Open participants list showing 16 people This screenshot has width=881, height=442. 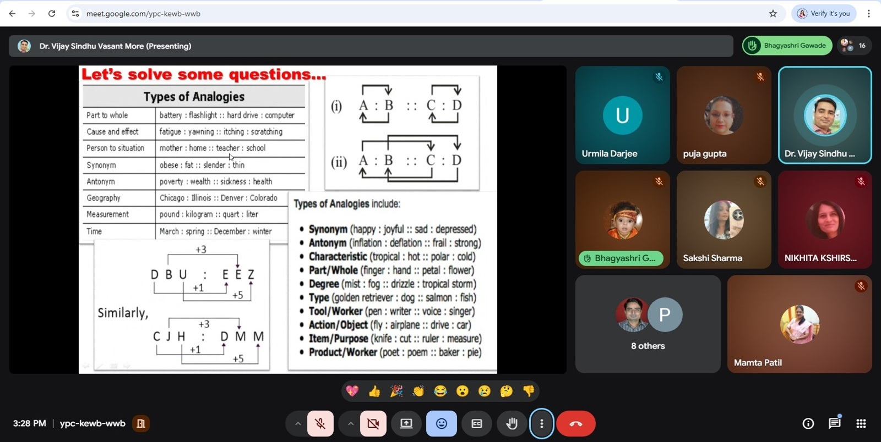[854, 46]
